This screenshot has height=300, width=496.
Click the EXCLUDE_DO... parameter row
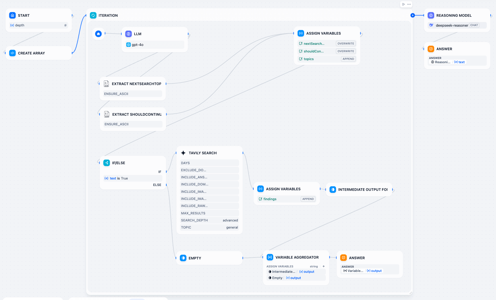click(209, 170)
